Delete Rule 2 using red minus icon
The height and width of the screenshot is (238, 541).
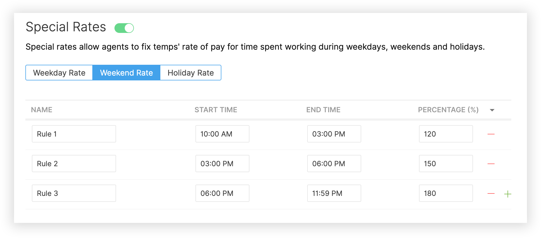tap(491, 164)
